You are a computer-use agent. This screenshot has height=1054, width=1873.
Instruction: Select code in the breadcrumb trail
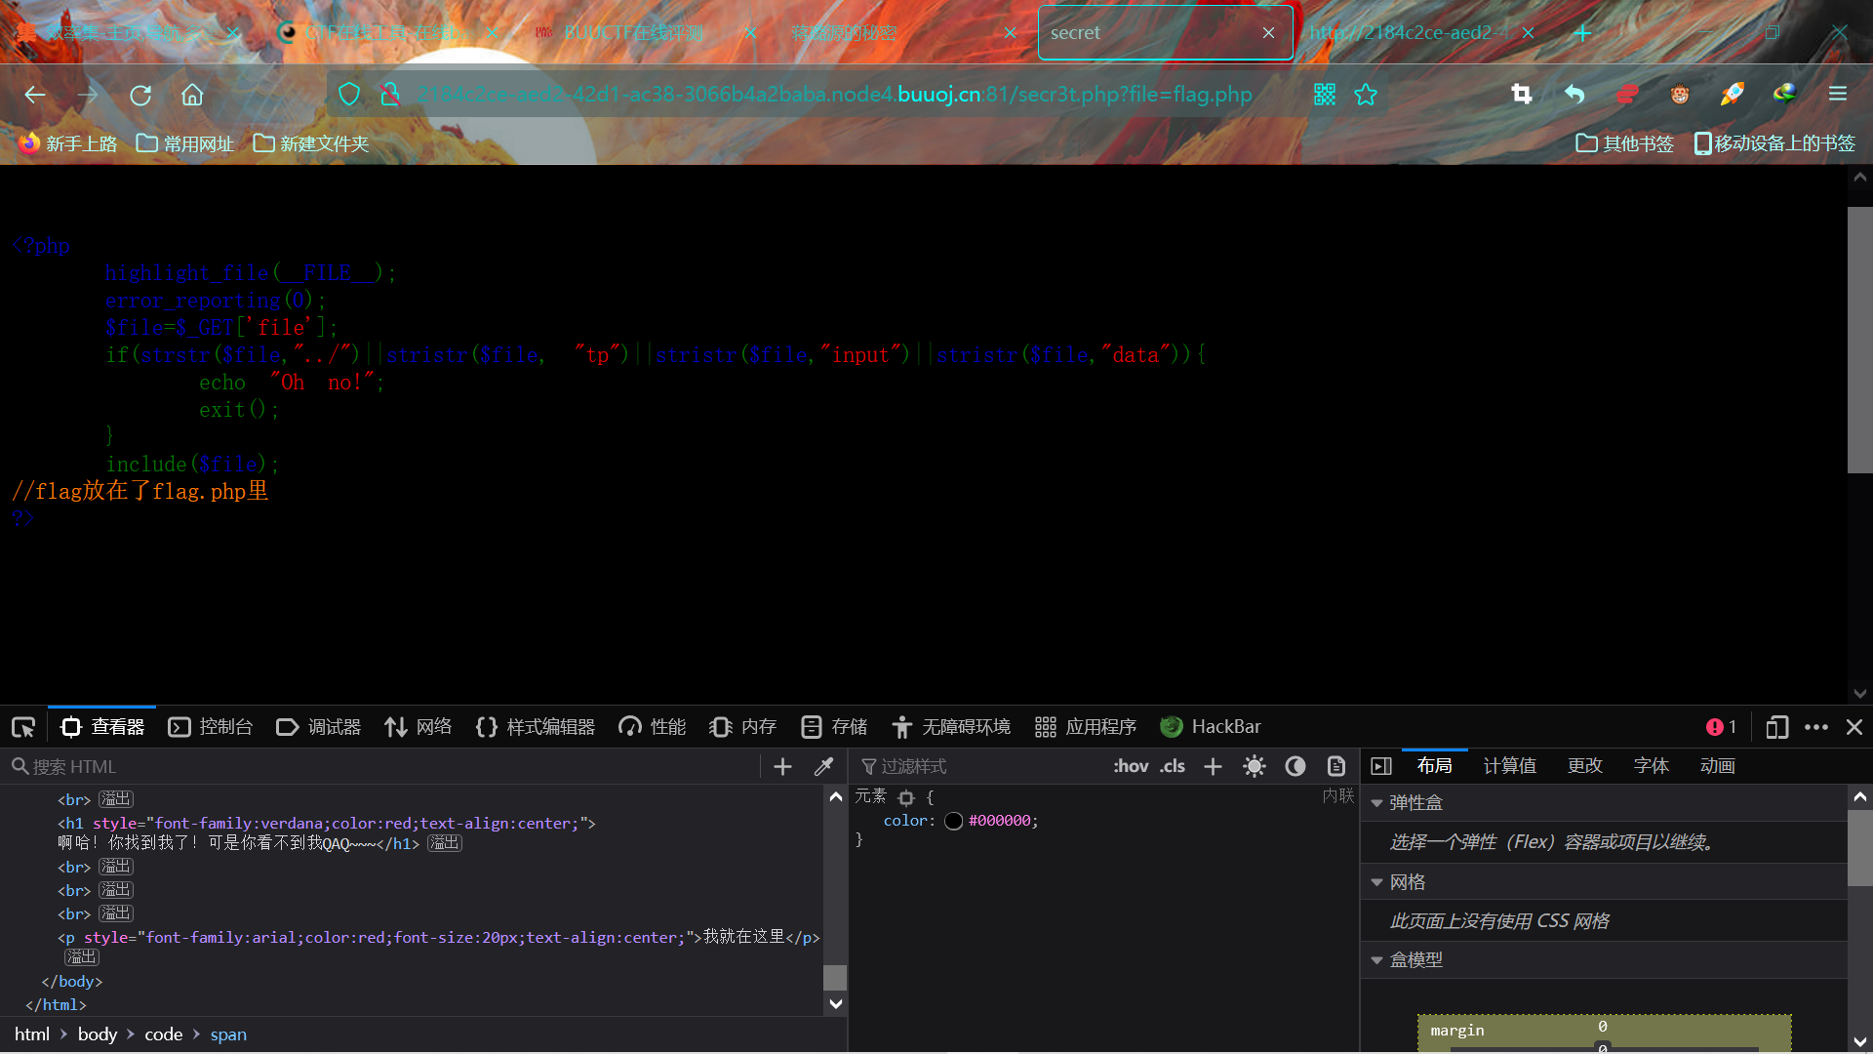(x=164, y=1034)
